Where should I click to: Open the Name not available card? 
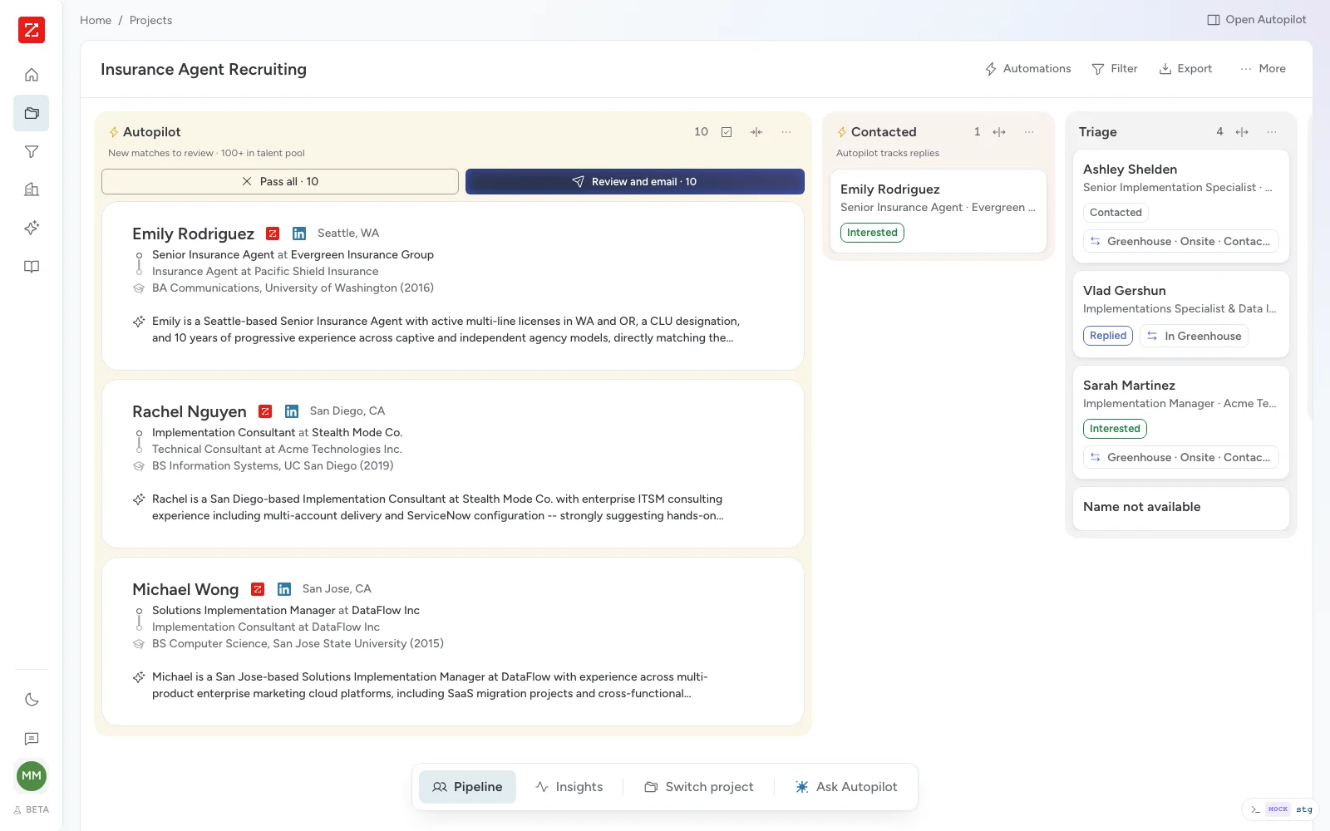tap(1181, 508)
